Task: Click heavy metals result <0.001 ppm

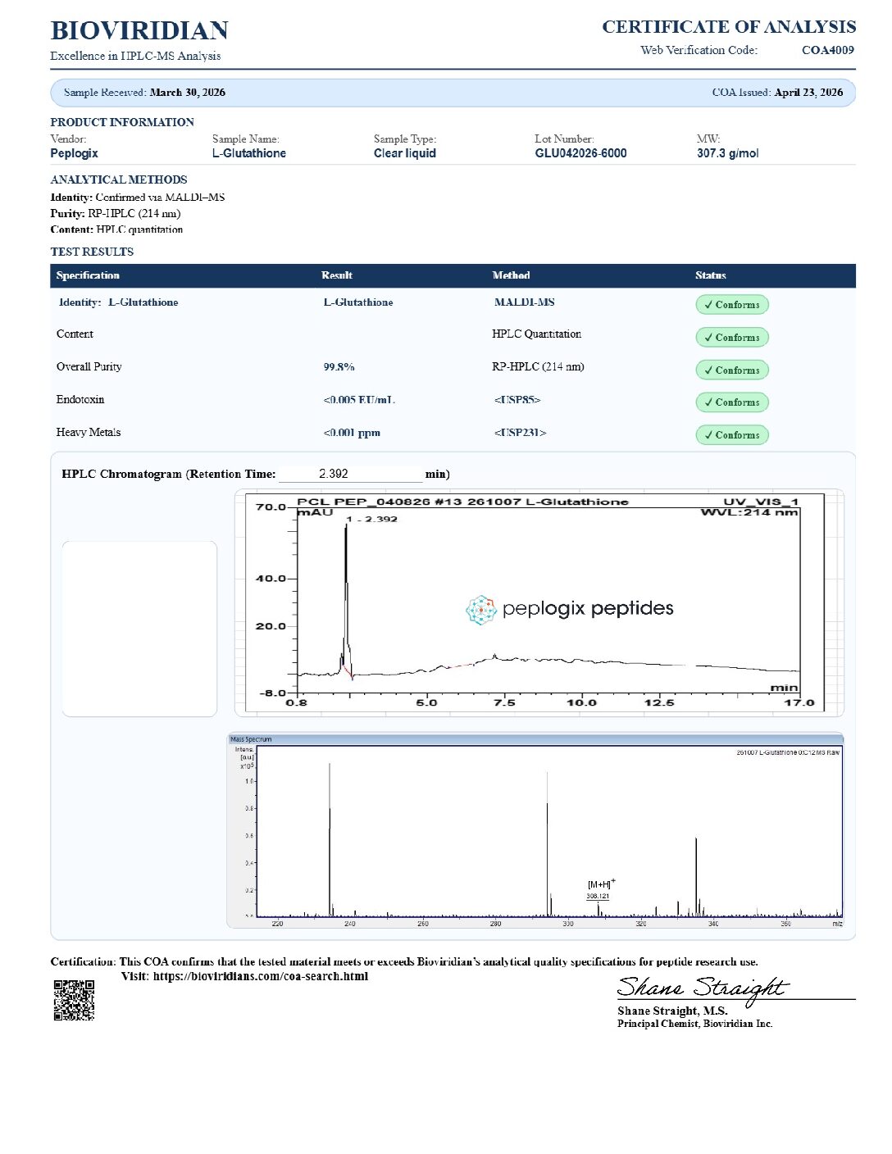Action: 352,433
